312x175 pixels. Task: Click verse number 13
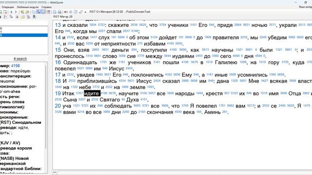pos(58,25)
